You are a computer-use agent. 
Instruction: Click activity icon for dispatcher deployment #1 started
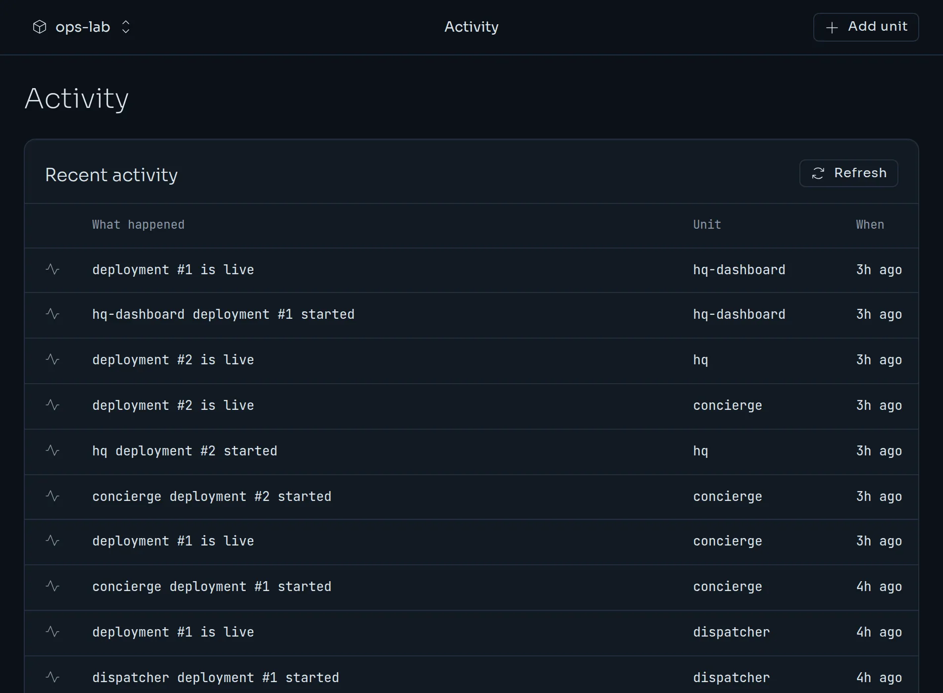pos(52,677)
